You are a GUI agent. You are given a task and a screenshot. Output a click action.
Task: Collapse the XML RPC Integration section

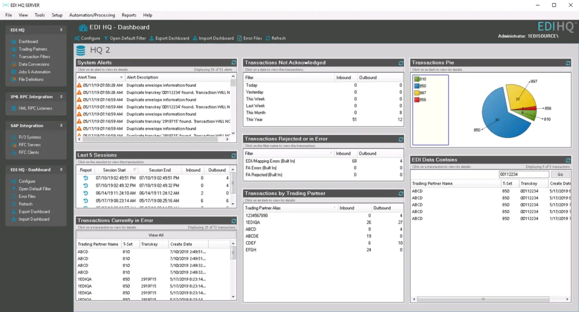[x=61, y=97]
